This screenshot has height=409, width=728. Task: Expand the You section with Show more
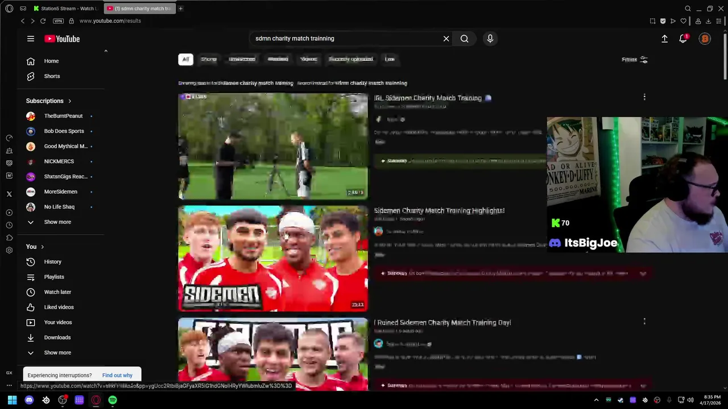pyautogui.click(x=57, y=353)
